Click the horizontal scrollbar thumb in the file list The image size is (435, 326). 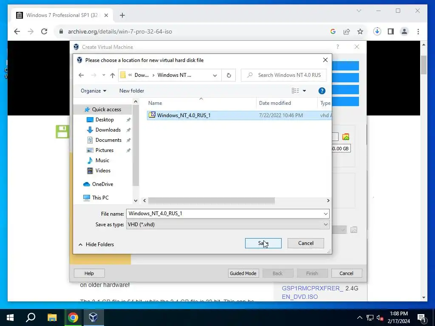pos(212,200)
